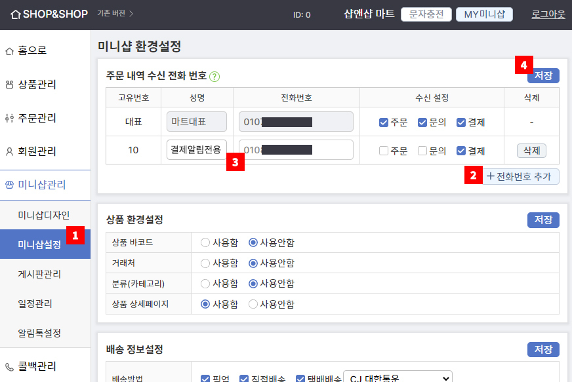
Task: Open 상품관리 via its product icon
Action: [9, 85]
